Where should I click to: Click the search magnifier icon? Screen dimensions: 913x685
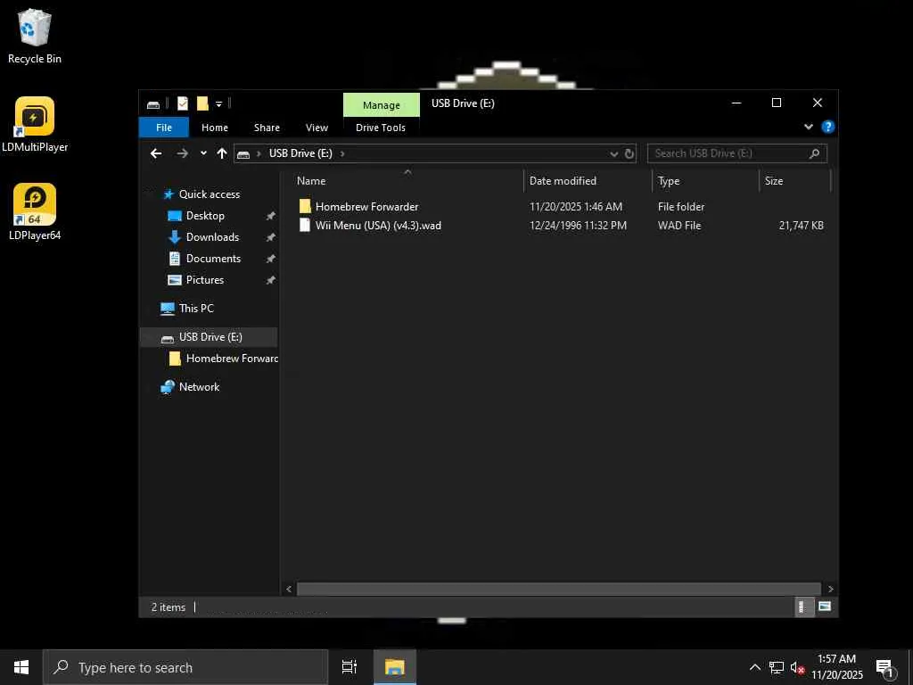pos(815,153)
